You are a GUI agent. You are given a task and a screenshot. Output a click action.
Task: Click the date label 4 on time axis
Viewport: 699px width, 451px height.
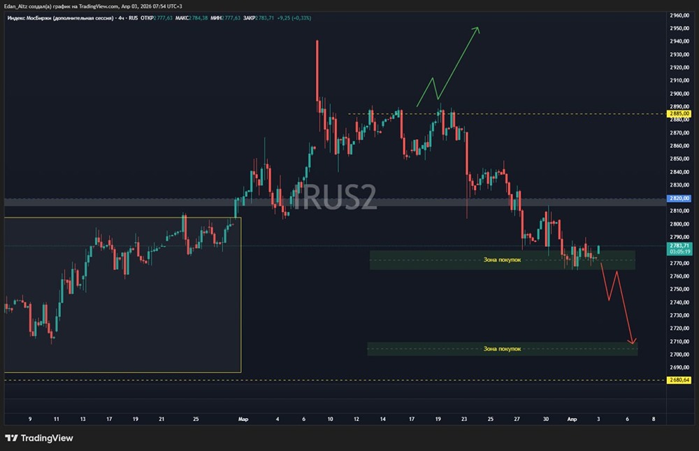[278, 420]
